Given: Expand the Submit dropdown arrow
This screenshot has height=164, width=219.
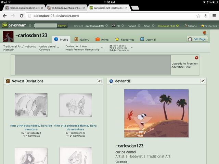Looking at the screenshot, I should tap(139, 26).
